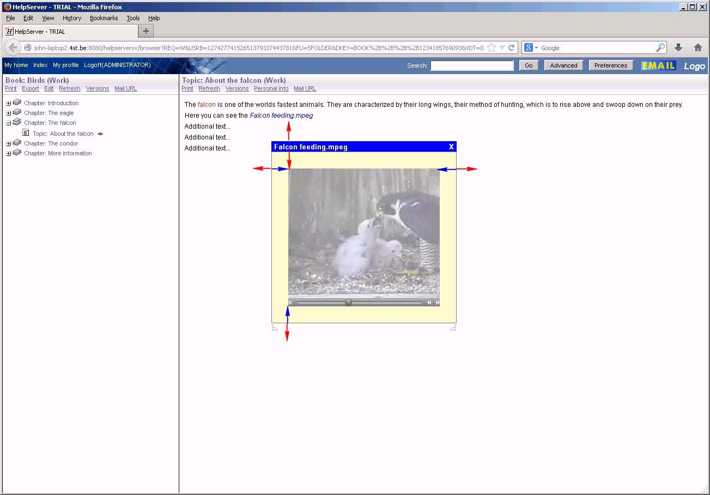
Task: Open the History menu
Action: click(71, 18)
